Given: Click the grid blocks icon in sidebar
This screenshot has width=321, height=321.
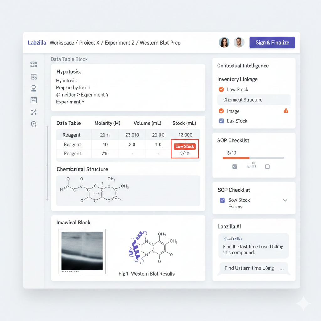Looking at the screenshot, I should tap(34, 65).
